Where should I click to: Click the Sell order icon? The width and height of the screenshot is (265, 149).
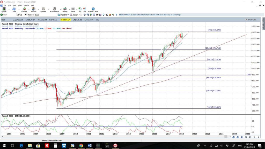click(85, 10)
